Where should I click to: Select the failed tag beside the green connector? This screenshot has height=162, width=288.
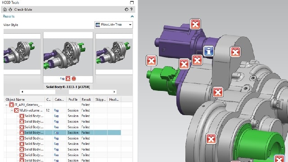[x=151, y=60]
